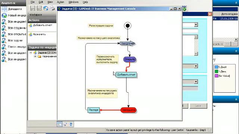Select Задача (3) tree item
This screenshot has width=239, height=134.
coord(47,53)
